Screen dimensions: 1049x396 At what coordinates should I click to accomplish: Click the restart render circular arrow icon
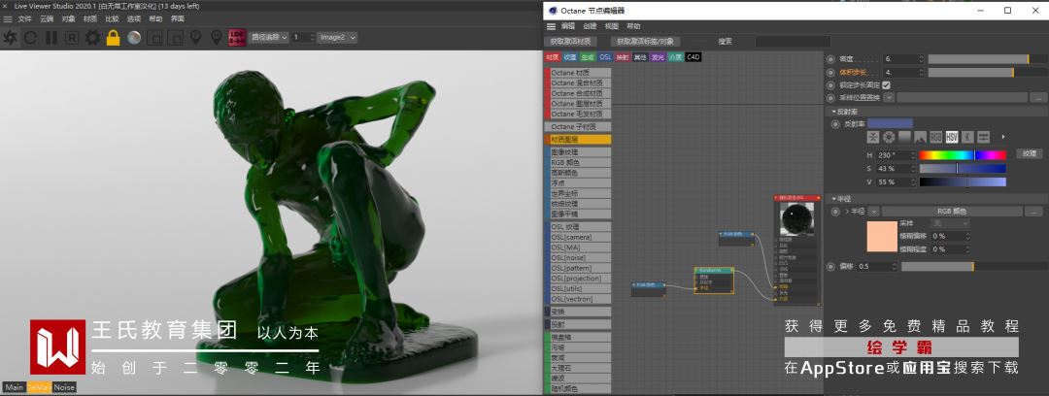31,38
